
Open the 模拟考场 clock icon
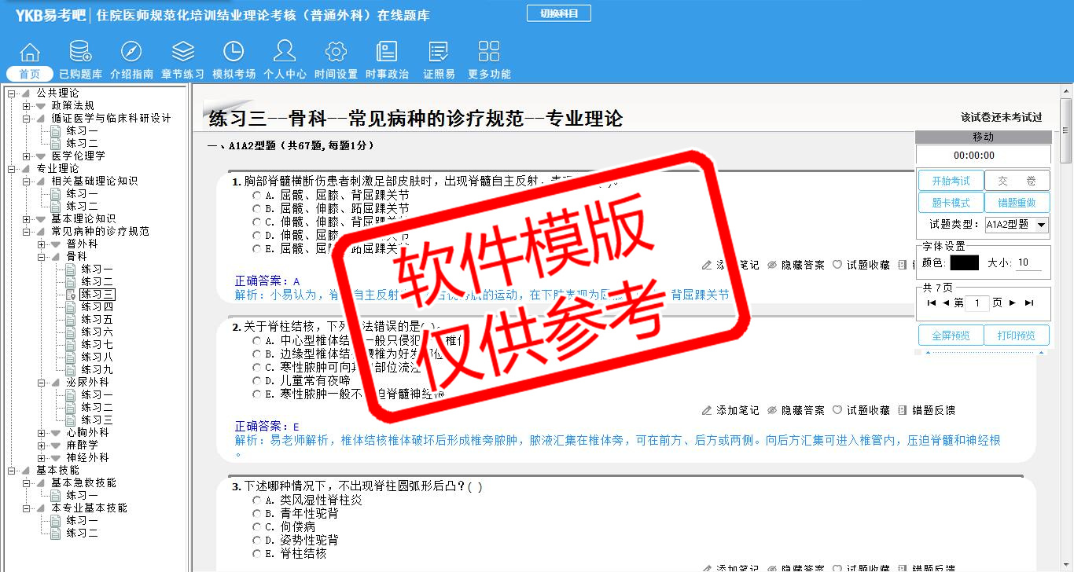tap(234, 53)
